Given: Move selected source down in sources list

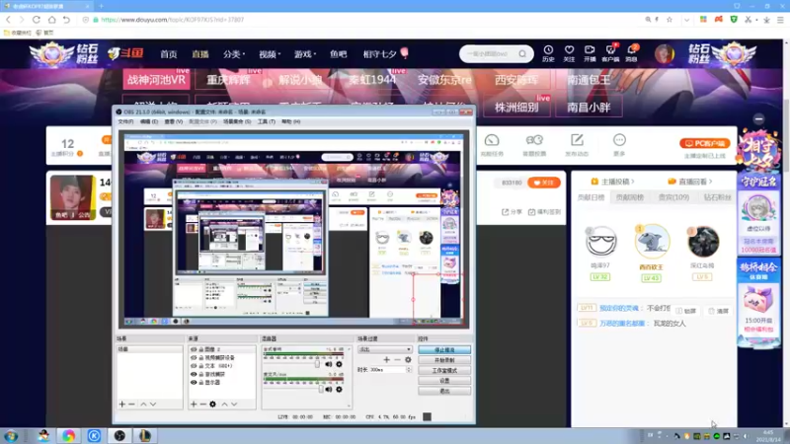Looking at the screenshot, I should 234,405.
